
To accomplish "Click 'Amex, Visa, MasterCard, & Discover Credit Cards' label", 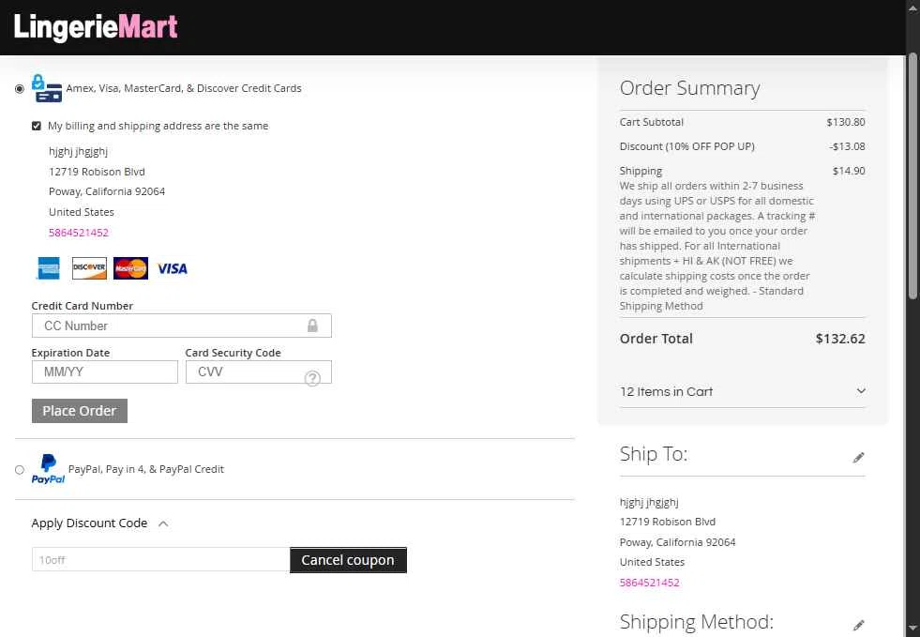I will pyautogui.click(x=184, y=88).
